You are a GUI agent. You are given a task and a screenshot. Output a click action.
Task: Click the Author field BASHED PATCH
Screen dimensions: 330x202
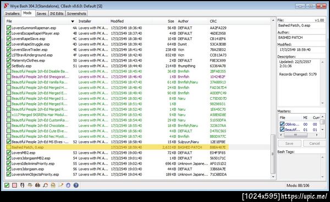(301, 37)
